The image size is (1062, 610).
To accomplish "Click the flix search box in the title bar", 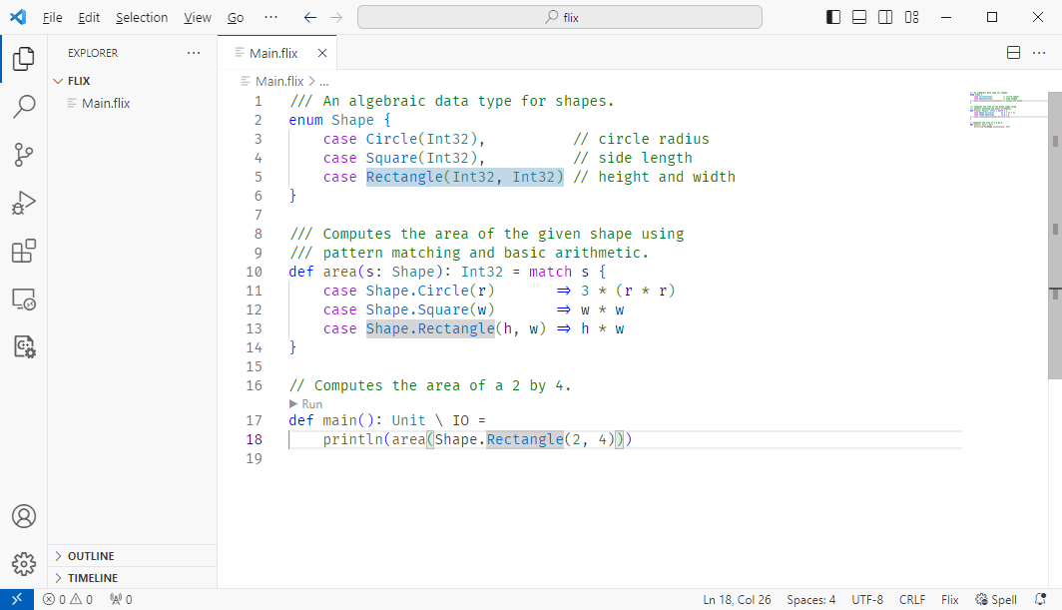I will click(559, 16).
